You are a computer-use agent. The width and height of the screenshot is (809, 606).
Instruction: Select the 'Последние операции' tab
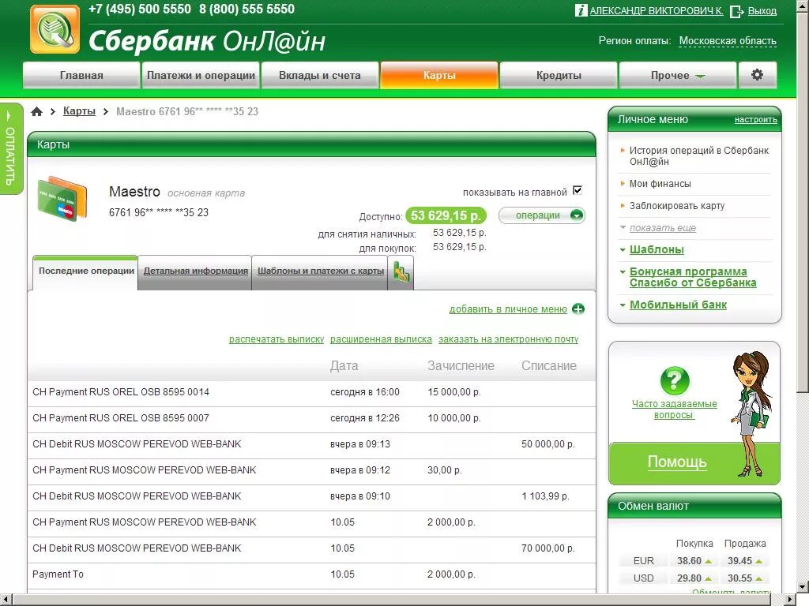point(85,271)
